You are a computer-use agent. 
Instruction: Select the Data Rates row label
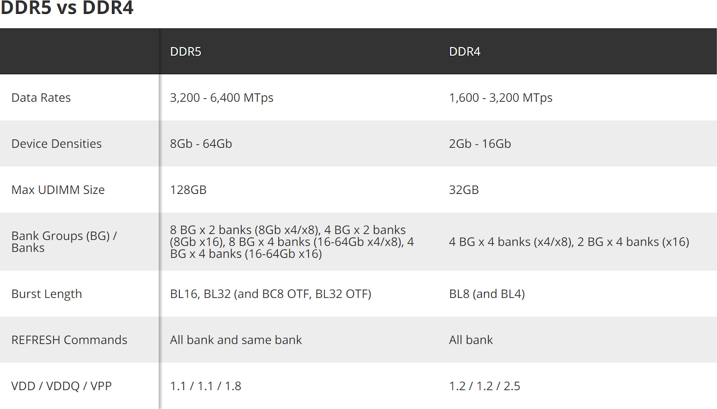pos(41,98)
